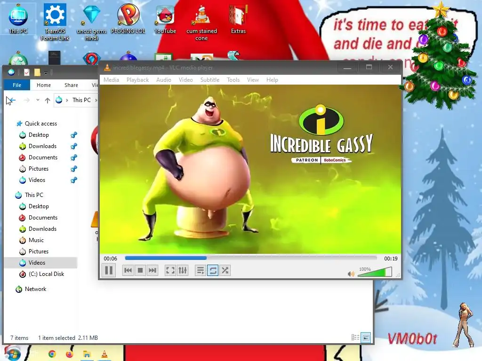Open Pictures under Quick access
Screen dimensions: 482x361
[x=39, y=169]
